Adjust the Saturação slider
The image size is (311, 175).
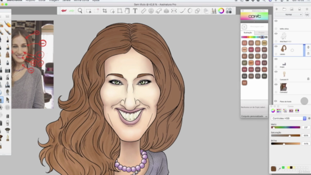[286, 136]
